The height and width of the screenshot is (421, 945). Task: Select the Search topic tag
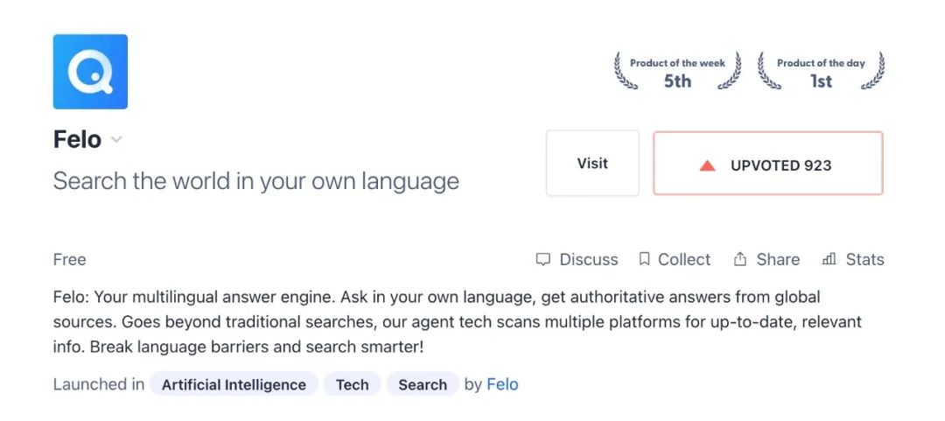point(423,384)
